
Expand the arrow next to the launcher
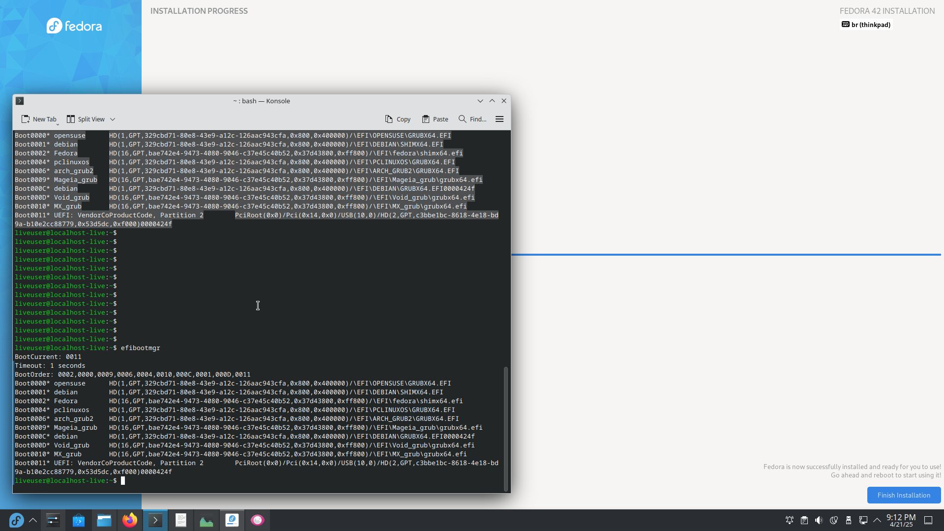pyautogui.click(x=33, y=520)
